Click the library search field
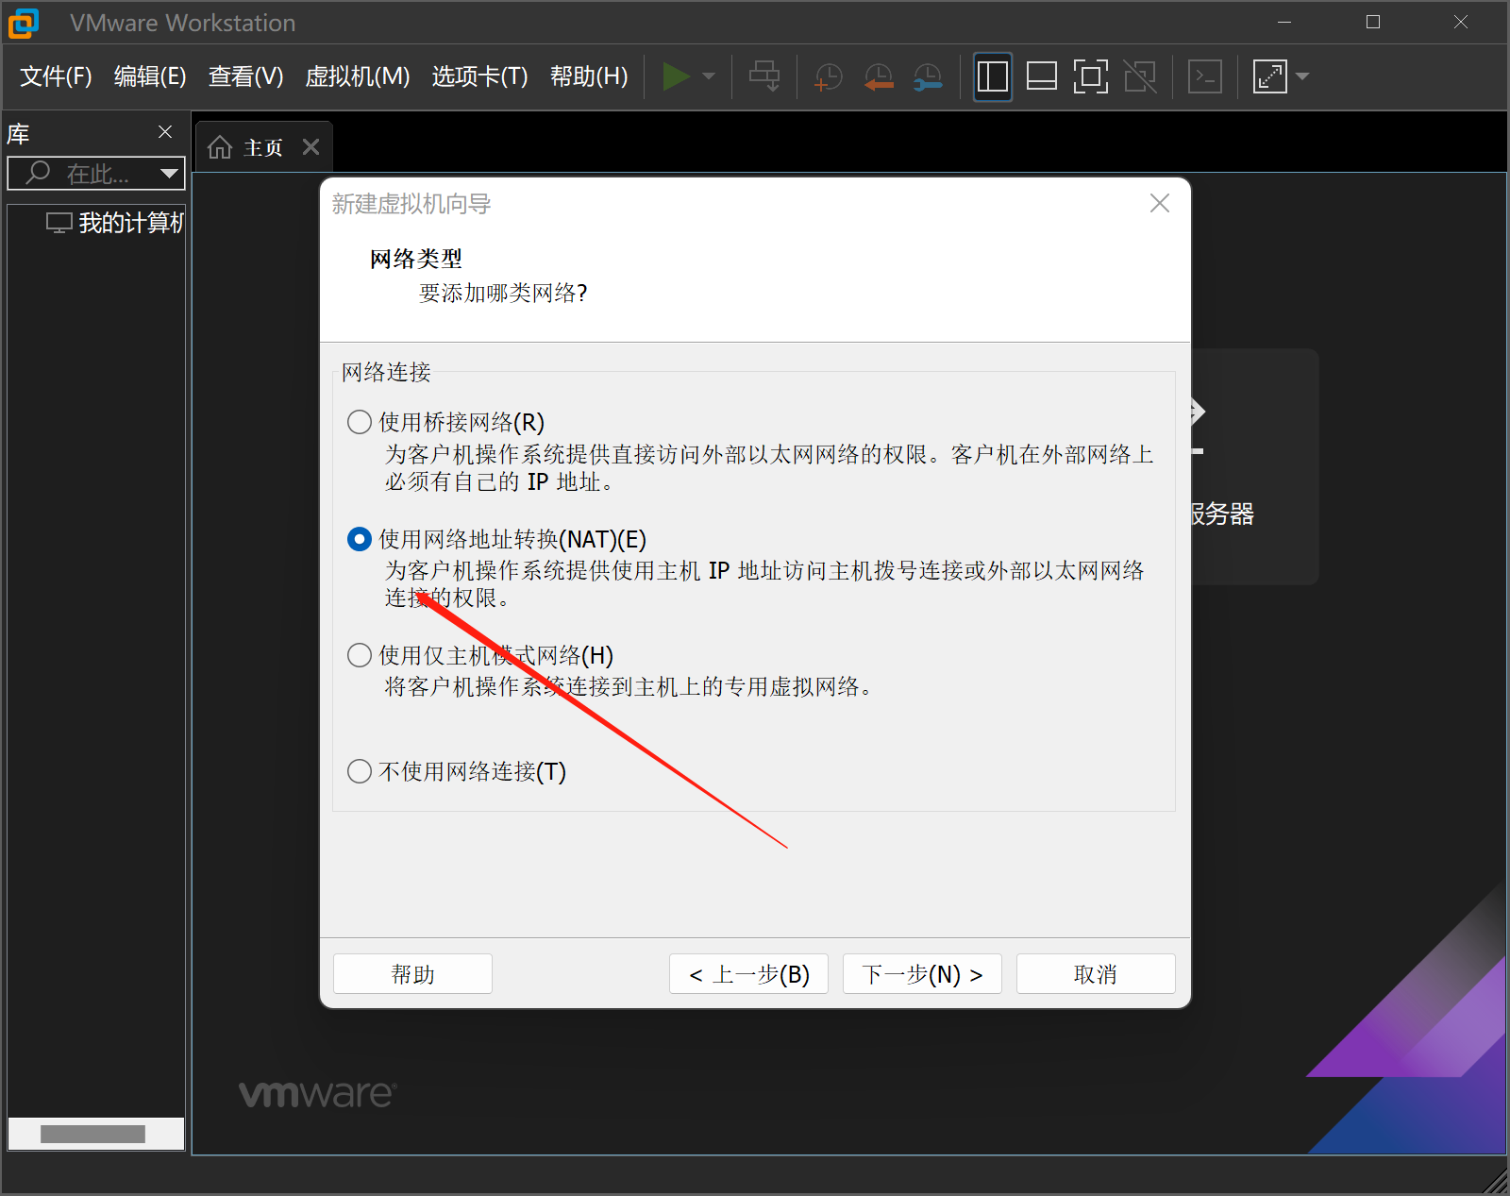The height and width of the screenshot is (1196, 1510). (96, 173)
